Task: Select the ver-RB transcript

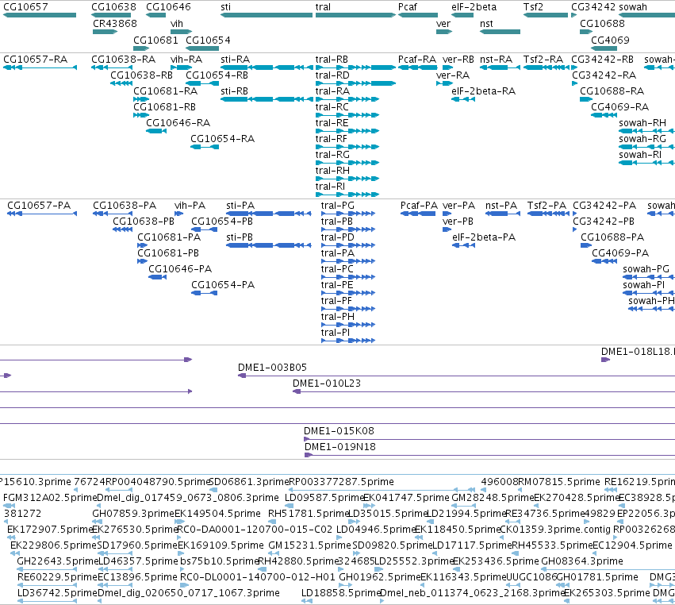Action: [x=447, y=67]
